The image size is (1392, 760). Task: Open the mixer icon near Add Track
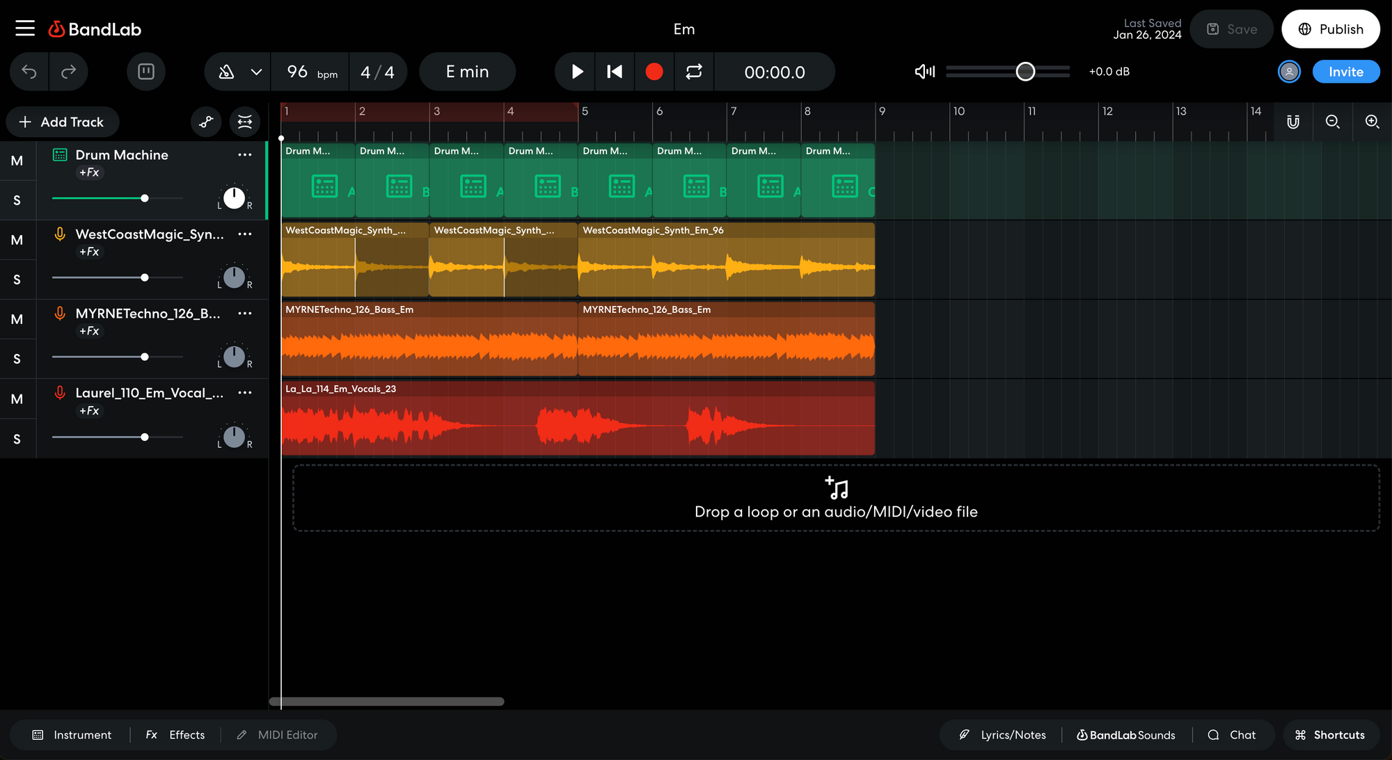coord(245,122)
